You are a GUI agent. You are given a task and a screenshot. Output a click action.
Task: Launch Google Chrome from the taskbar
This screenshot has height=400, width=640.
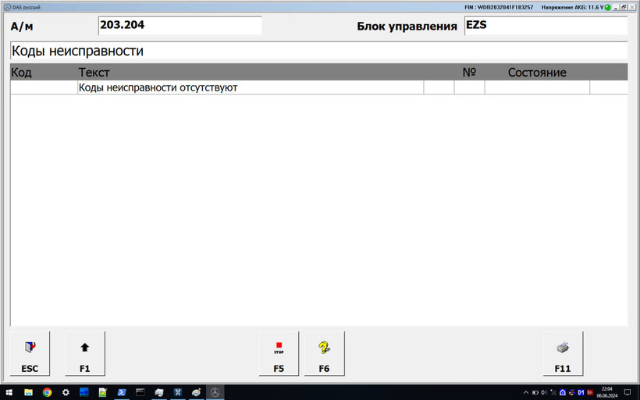click(x=48, y=393)
